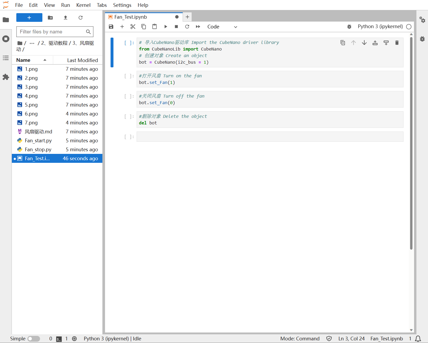Select Fan_start.py in file list
Screen dimensions: 428x343
point(57,140)
